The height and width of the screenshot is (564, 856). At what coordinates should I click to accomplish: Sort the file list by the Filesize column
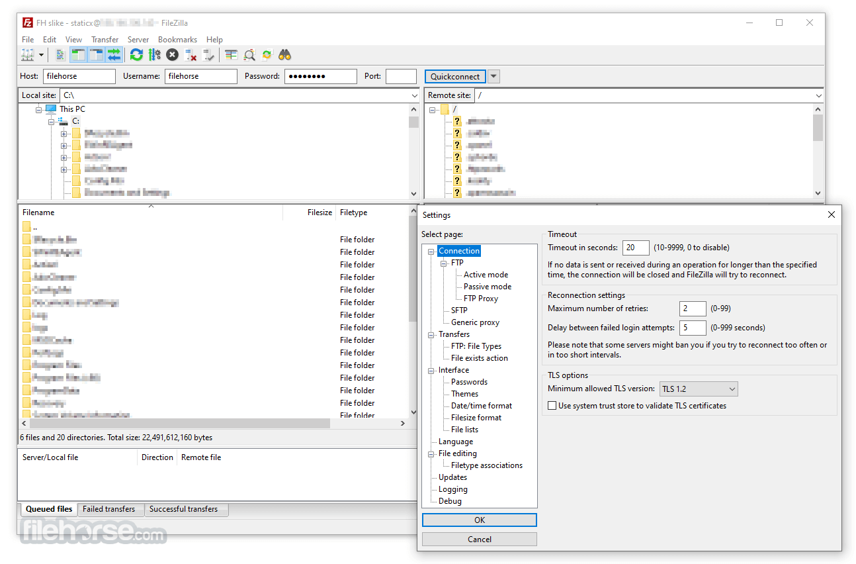coord(310,212)
